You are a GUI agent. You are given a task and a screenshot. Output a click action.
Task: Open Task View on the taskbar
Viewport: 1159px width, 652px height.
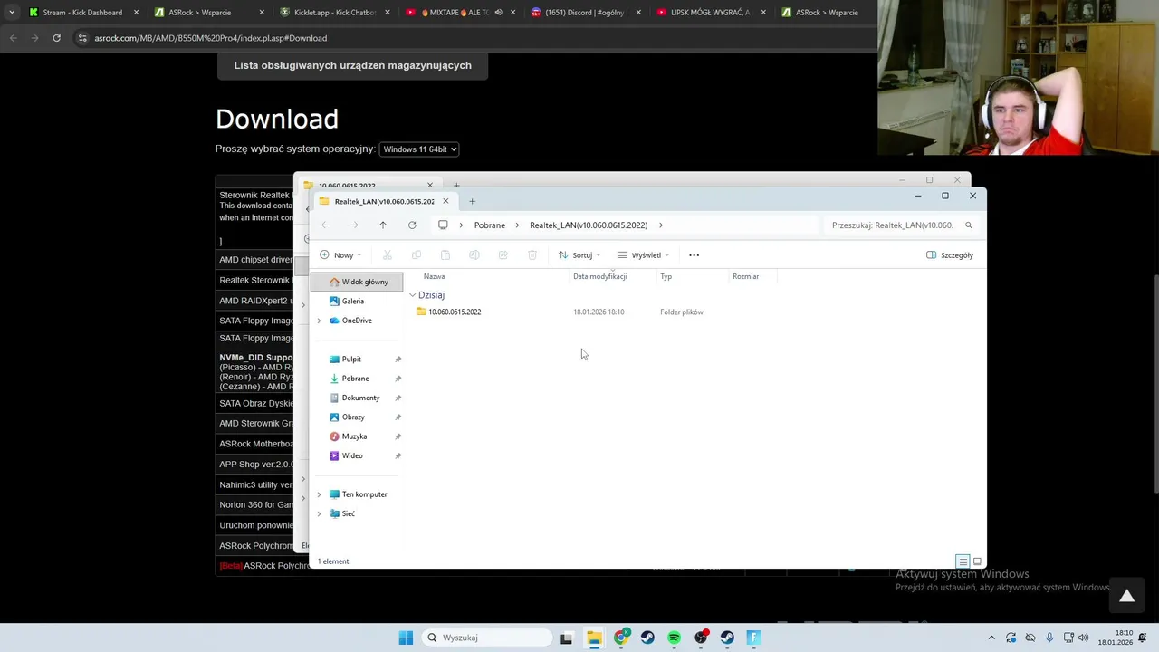(567, 638)
